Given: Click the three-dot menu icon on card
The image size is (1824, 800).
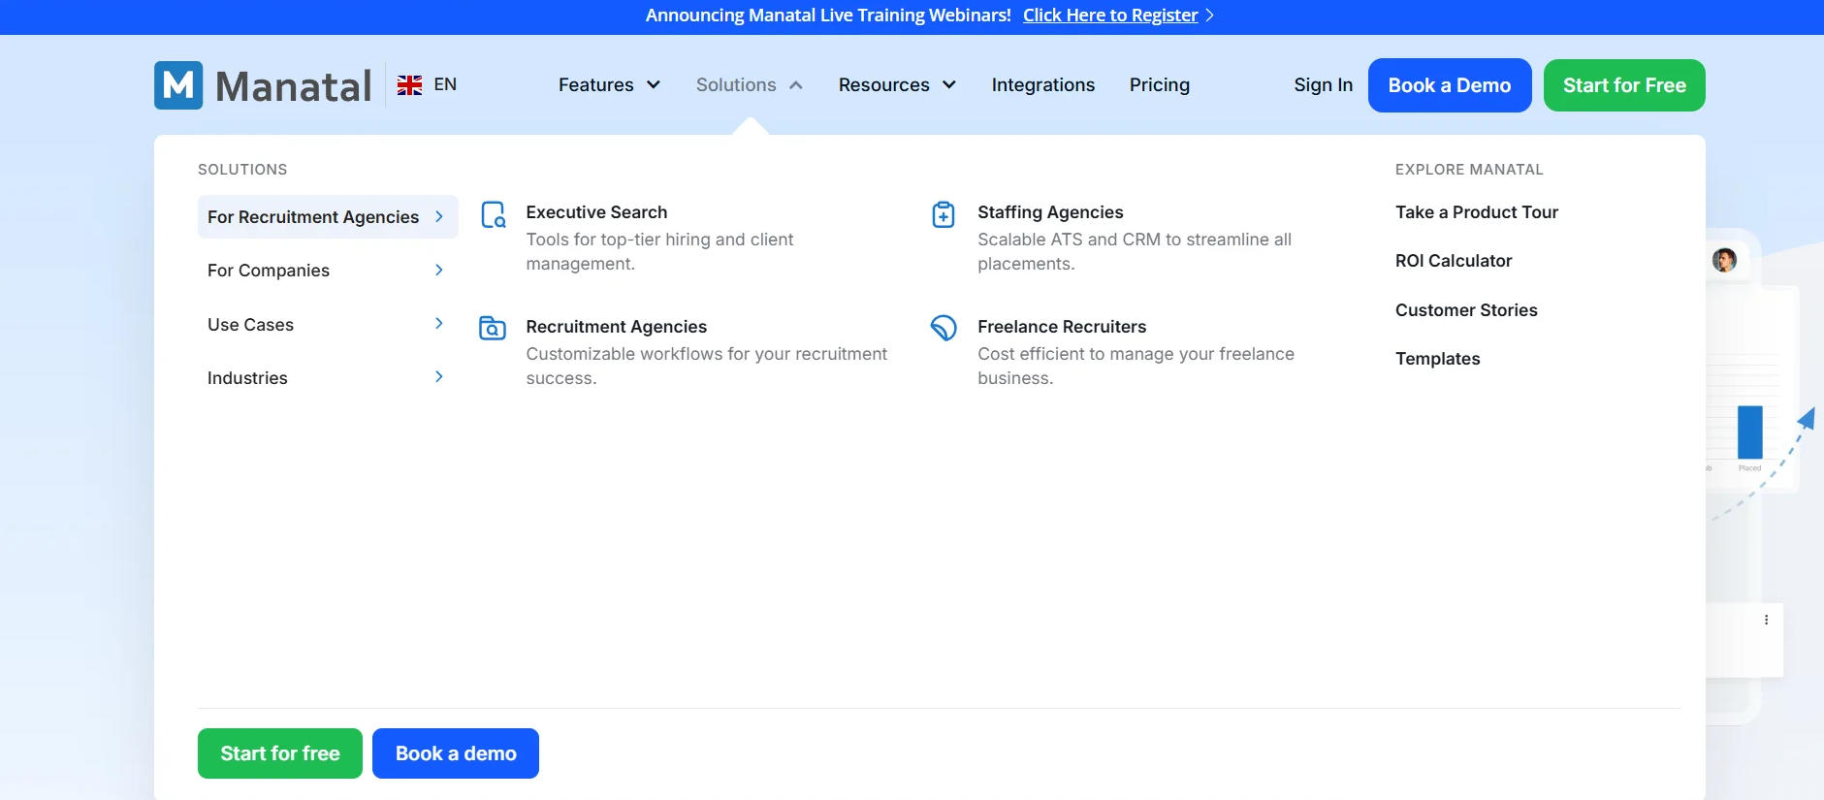Looking at the screenshot, I should point(1766,620).
